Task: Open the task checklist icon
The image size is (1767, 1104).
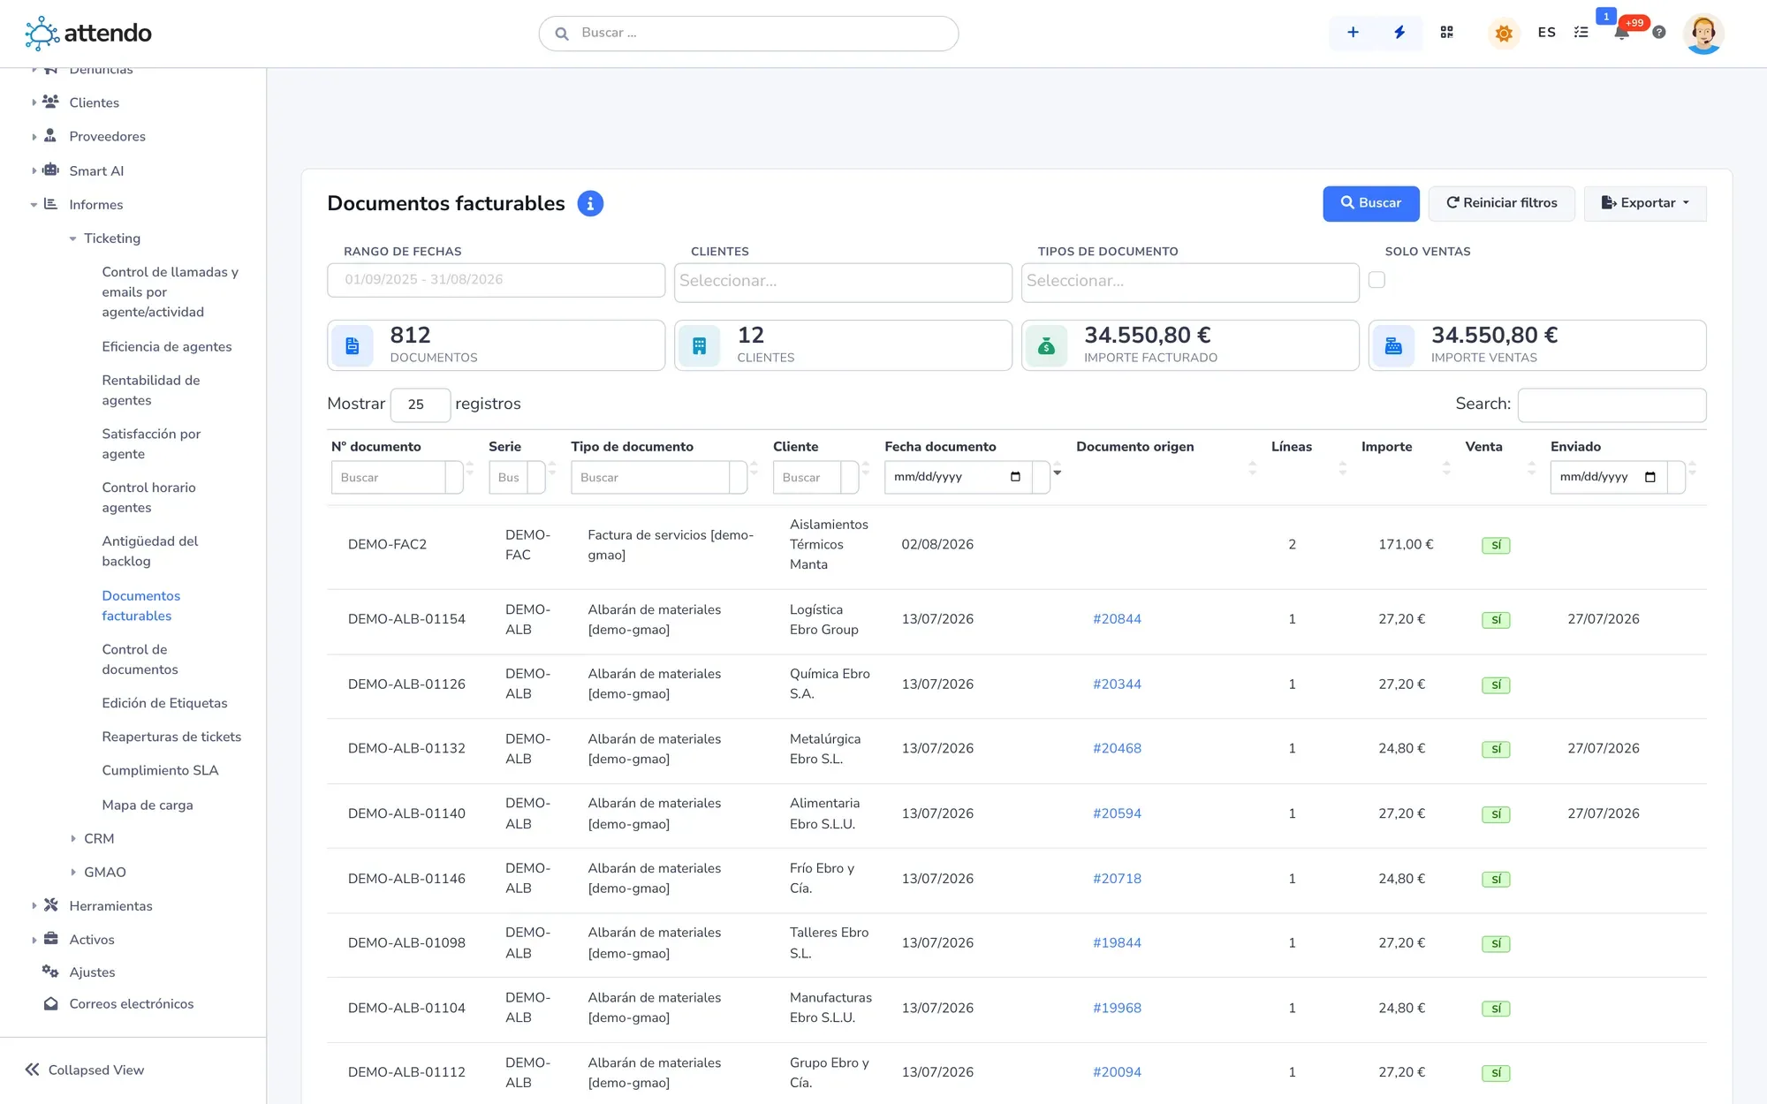Action: (x=1581, y=33)
